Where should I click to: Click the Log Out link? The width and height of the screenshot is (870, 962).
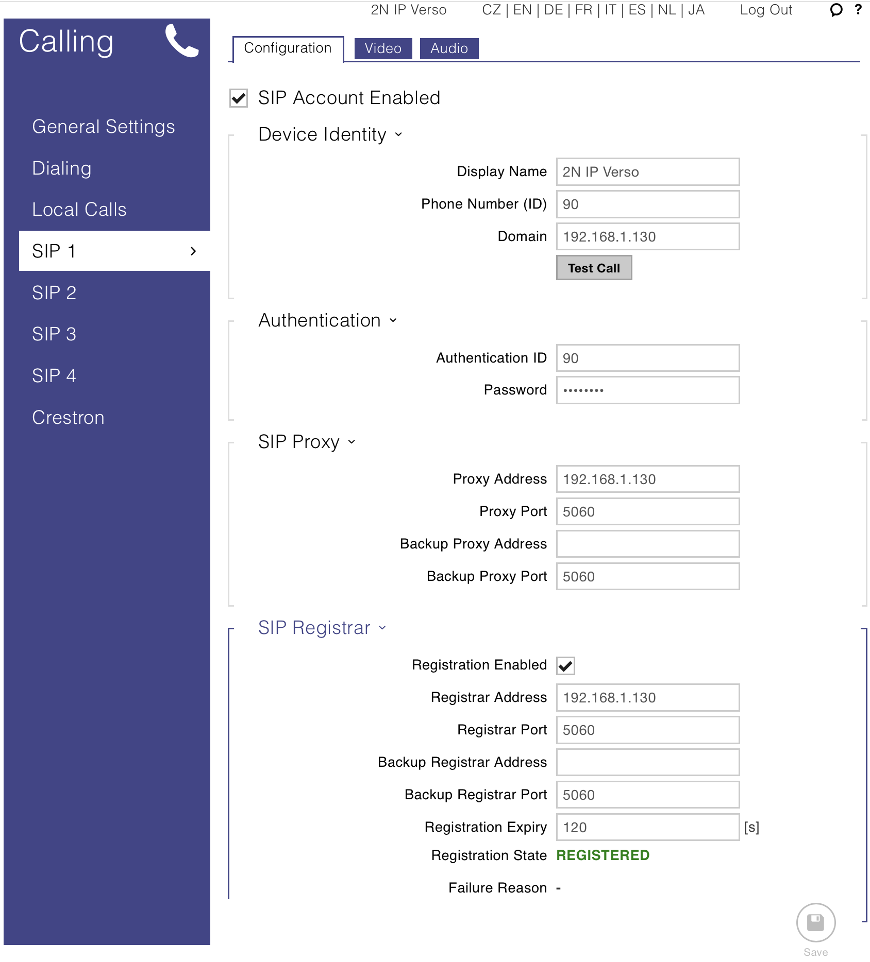766,10
